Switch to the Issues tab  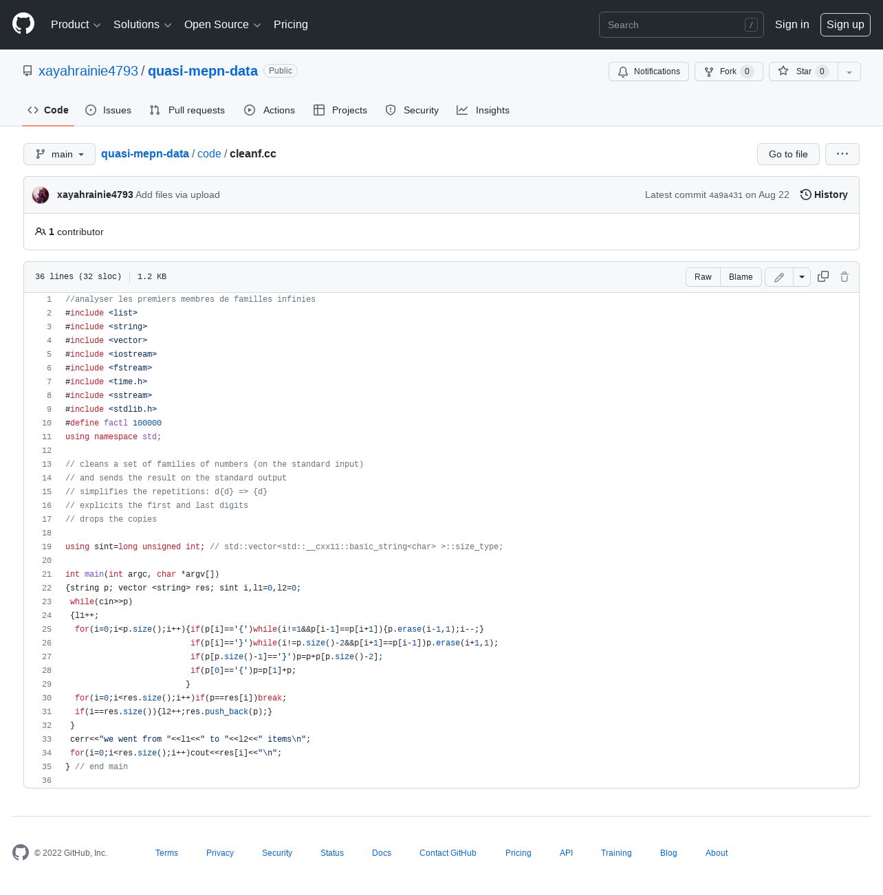[108, 110]
